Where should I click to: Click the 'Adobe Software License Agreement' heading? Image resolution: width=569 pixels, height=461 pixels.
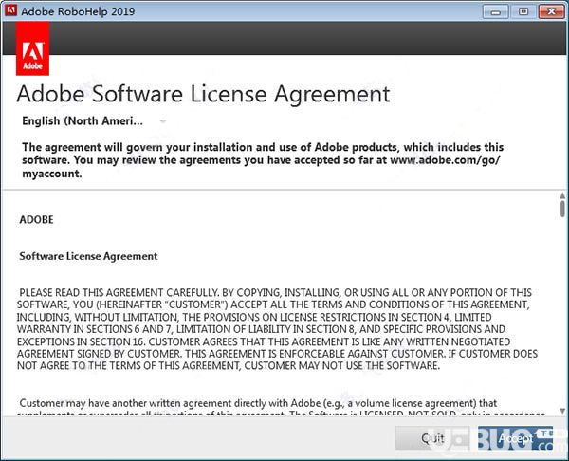203,94
